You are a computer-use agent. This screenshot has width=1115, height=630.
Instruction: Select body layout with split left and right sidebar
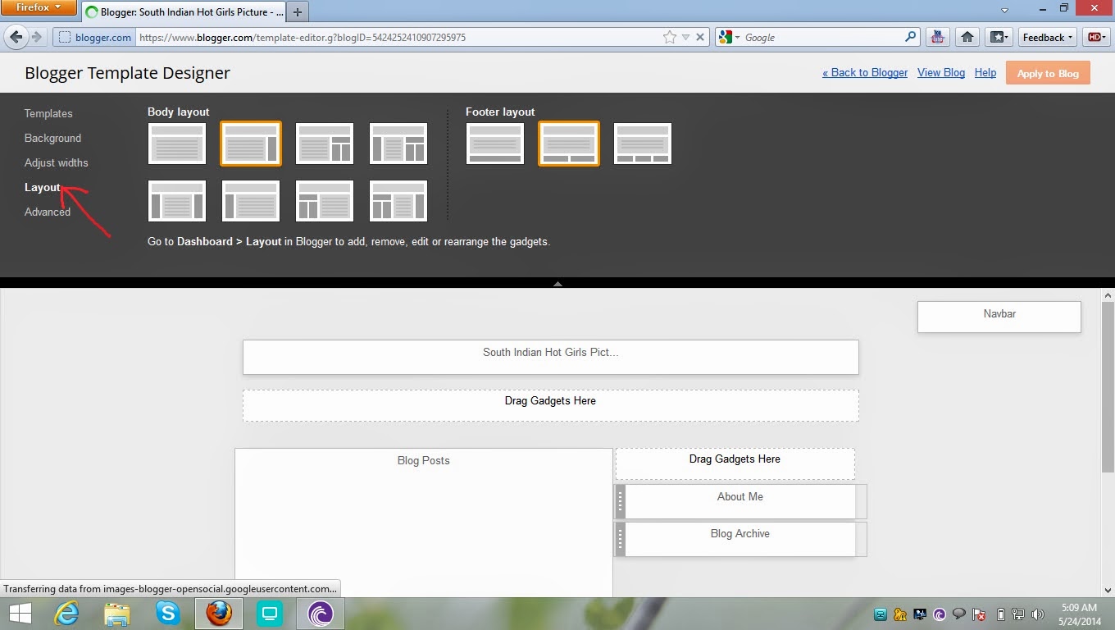[398, 201]
